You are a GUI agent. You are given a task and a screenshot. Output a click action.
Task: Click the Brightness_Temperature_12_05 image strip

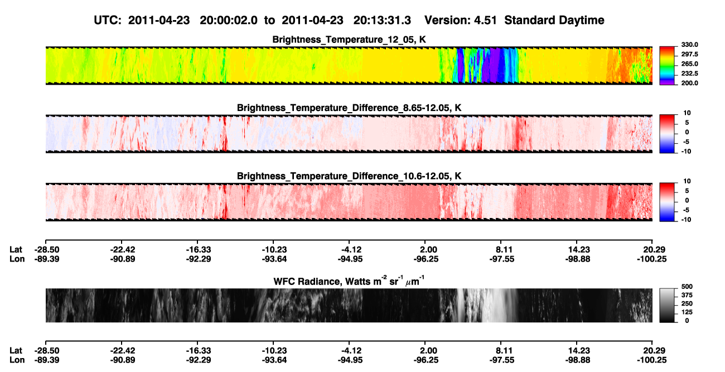[x=349, y=65]
